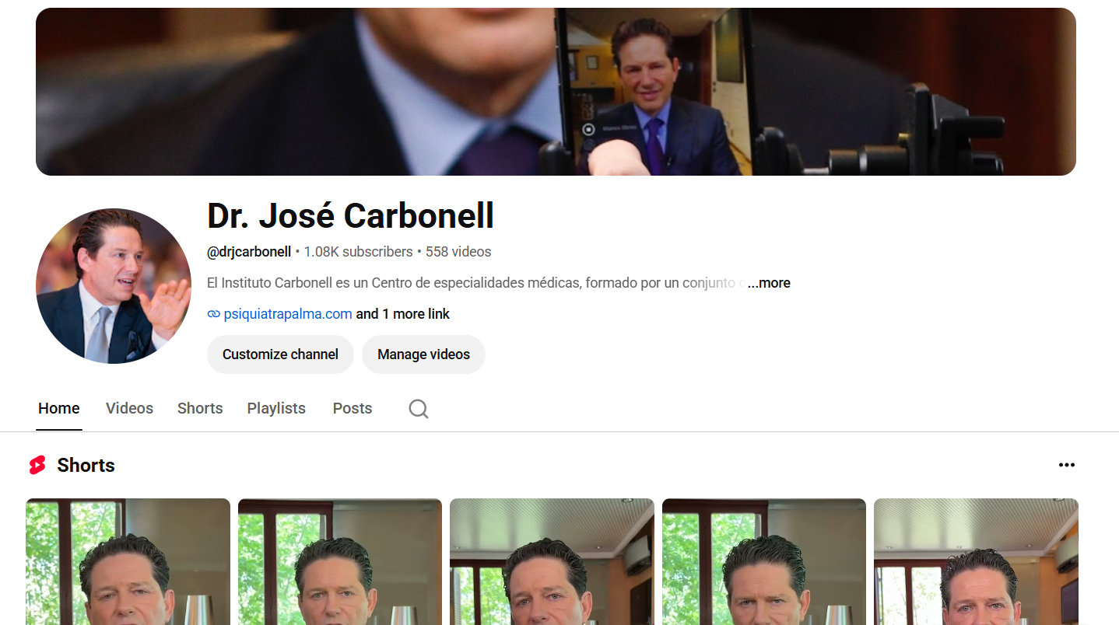Click the @drjcarbonell handle
The image size is (1119, 625).
[249, 252]
